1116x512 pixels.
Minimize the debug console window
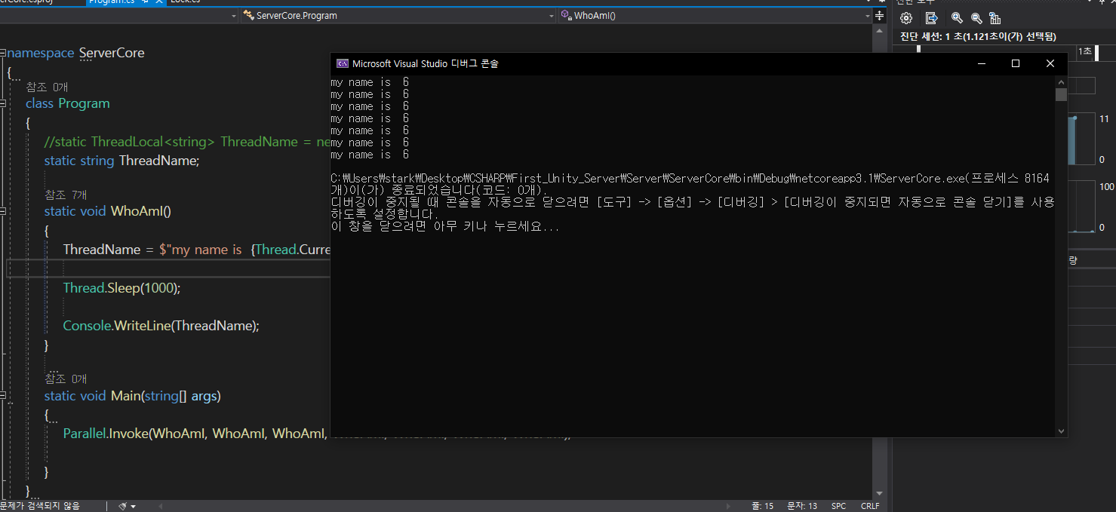coord(981,63)
